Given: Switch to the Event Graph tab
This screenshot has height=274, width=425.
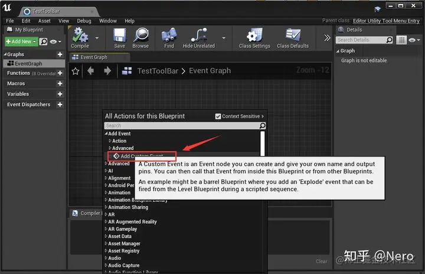Looking at the screenshot, I should pyautogui.click(x=100, y=57).
